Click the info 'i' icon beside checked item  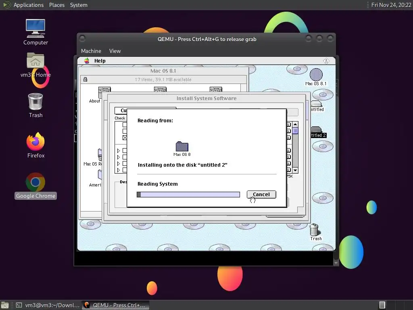(289, 137)
